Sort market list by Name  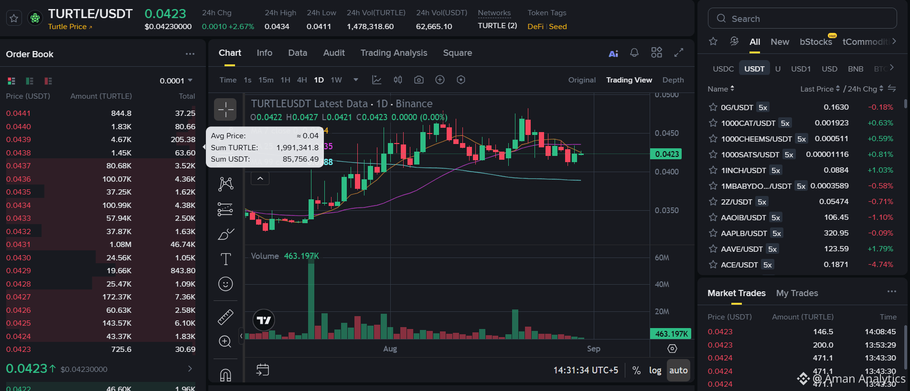[721, 89]
